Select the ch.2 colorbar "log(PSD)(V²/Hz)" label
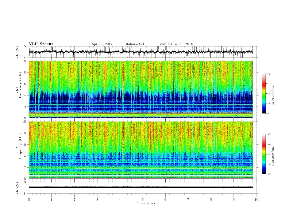This screenshot has width=289, height=224. (x=273, y=156)
